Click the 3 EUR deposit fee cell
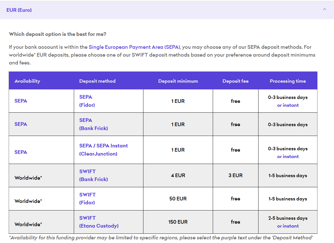The width and height of the screenshot is (334, 243). click(235, 175)
